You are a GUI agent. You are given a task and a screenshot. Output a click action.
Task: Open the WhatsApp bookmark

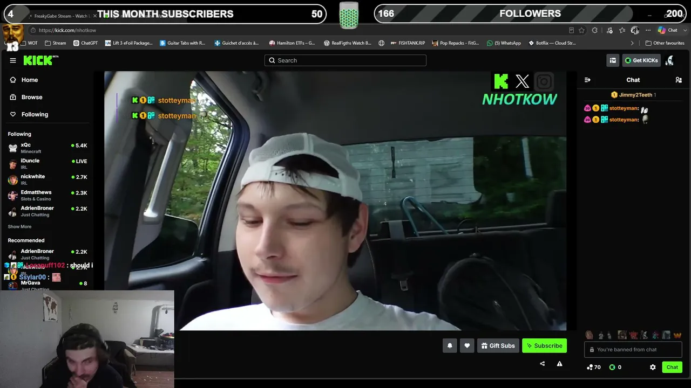pos(504,43)
